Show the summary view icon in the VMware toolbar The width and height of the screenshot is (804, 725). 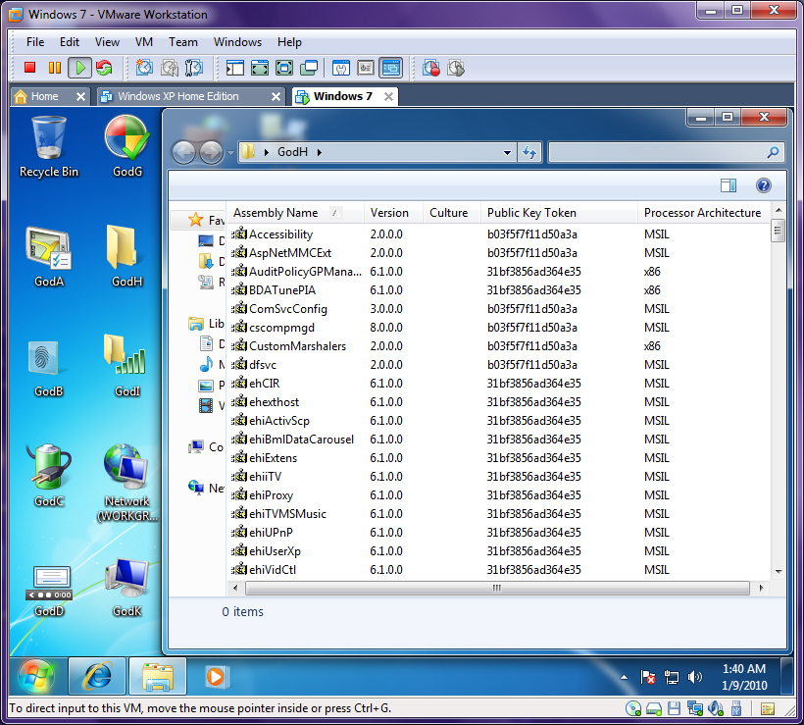click(341, 68)
